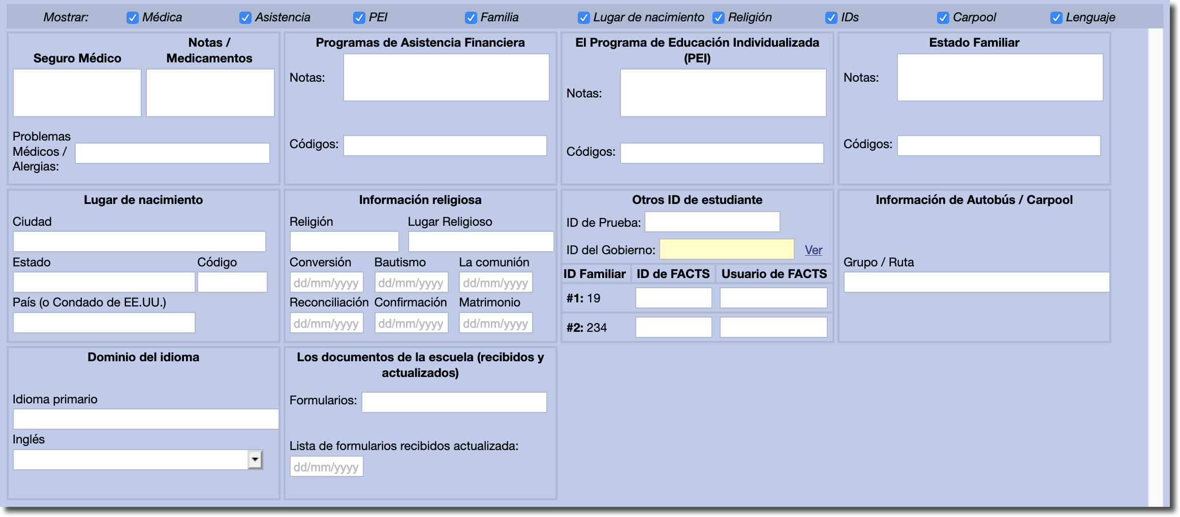Uncheck the Médica checkbox
1180x517 pixels.
[x=133, y=18]
